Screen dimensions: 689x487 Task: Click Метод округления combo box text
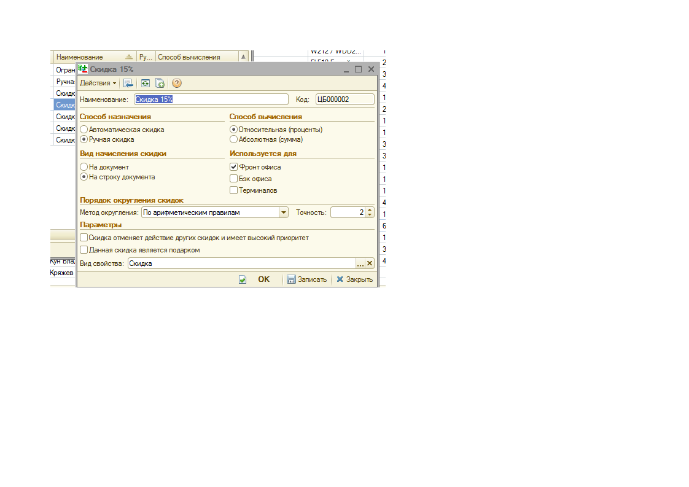point(210,212)
